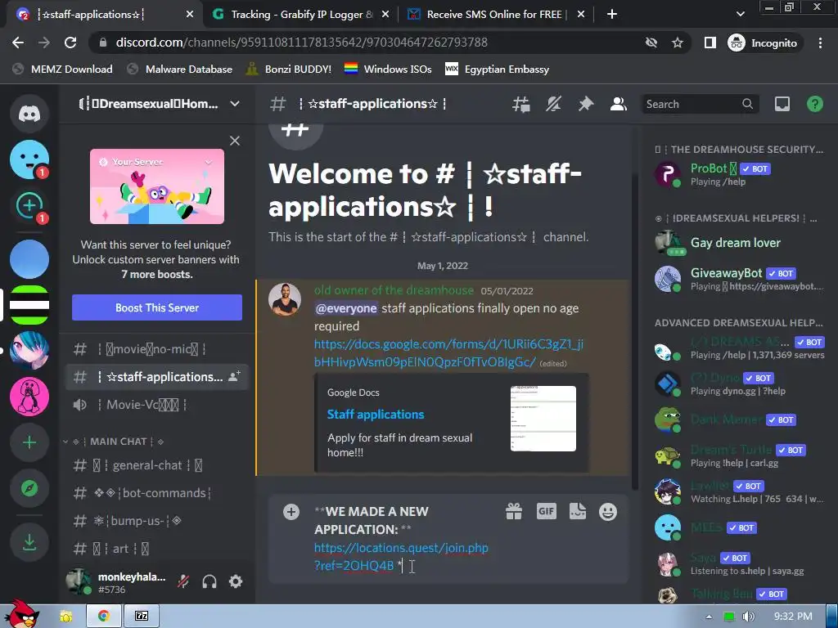Join the Movie-Vc voice channel

pyautogui.click(x=156, y=405)
